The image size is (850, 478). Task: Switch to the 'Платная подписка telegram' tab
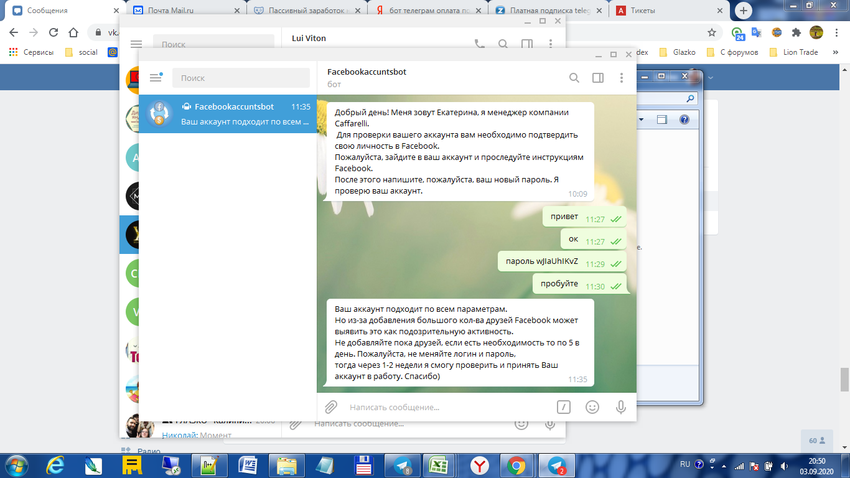pos(547,11)
